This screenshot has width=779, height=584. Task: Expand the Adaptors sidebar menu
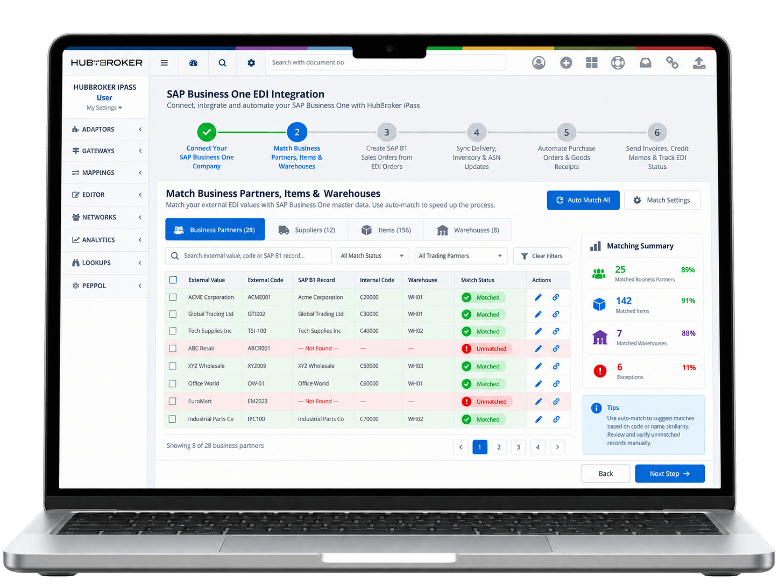105,130
